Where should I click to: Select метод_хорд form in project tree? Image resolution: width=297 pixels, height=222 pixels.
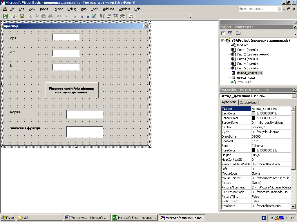pos(246,77)
